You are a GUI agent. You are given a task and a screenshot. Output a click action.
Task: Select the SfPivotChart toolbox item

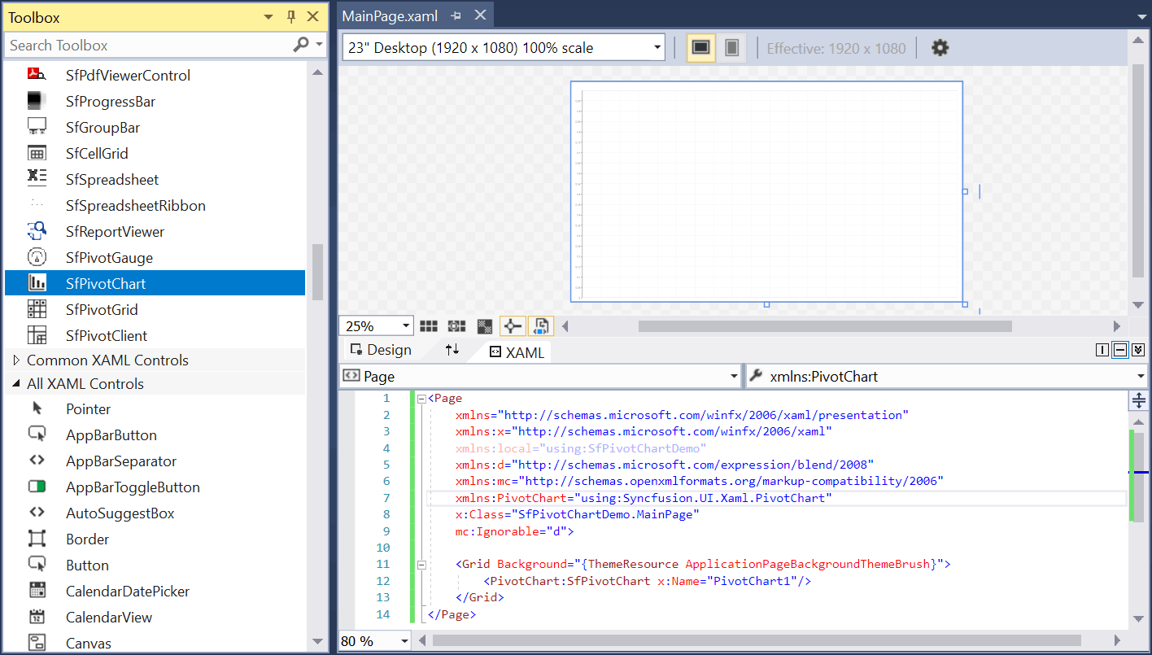(x=155, y=283)
